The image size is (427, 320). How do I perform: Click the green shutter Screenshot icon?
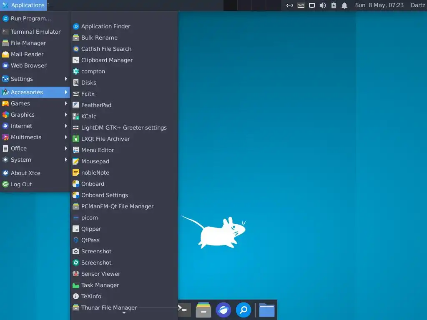(x=76, y=262)
